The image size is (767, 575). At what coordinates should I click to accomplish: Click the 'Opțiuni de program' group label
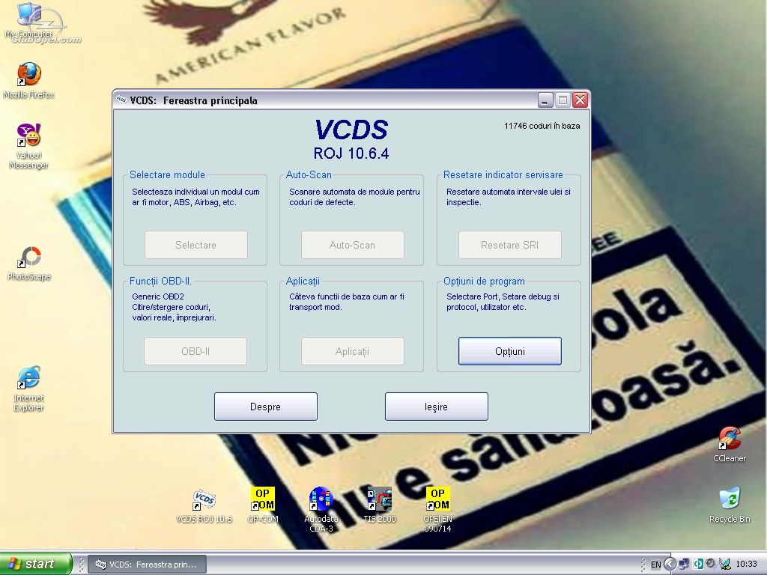(484, 282)
